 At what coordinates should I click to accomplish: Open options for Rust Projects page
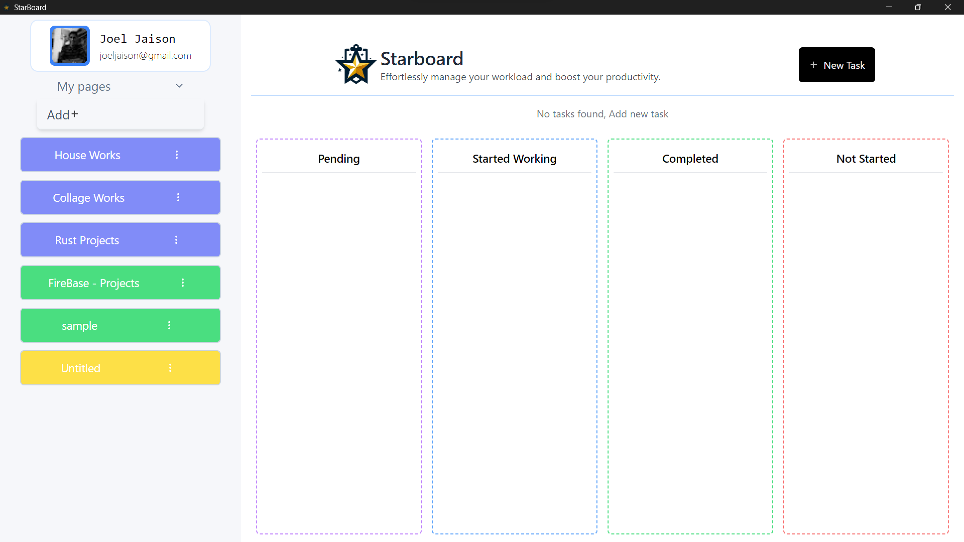pyautogui.click(x=176, y=240)
